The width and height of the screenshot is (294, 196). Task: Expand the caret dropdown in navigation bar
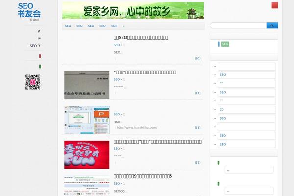coord(124,26)
